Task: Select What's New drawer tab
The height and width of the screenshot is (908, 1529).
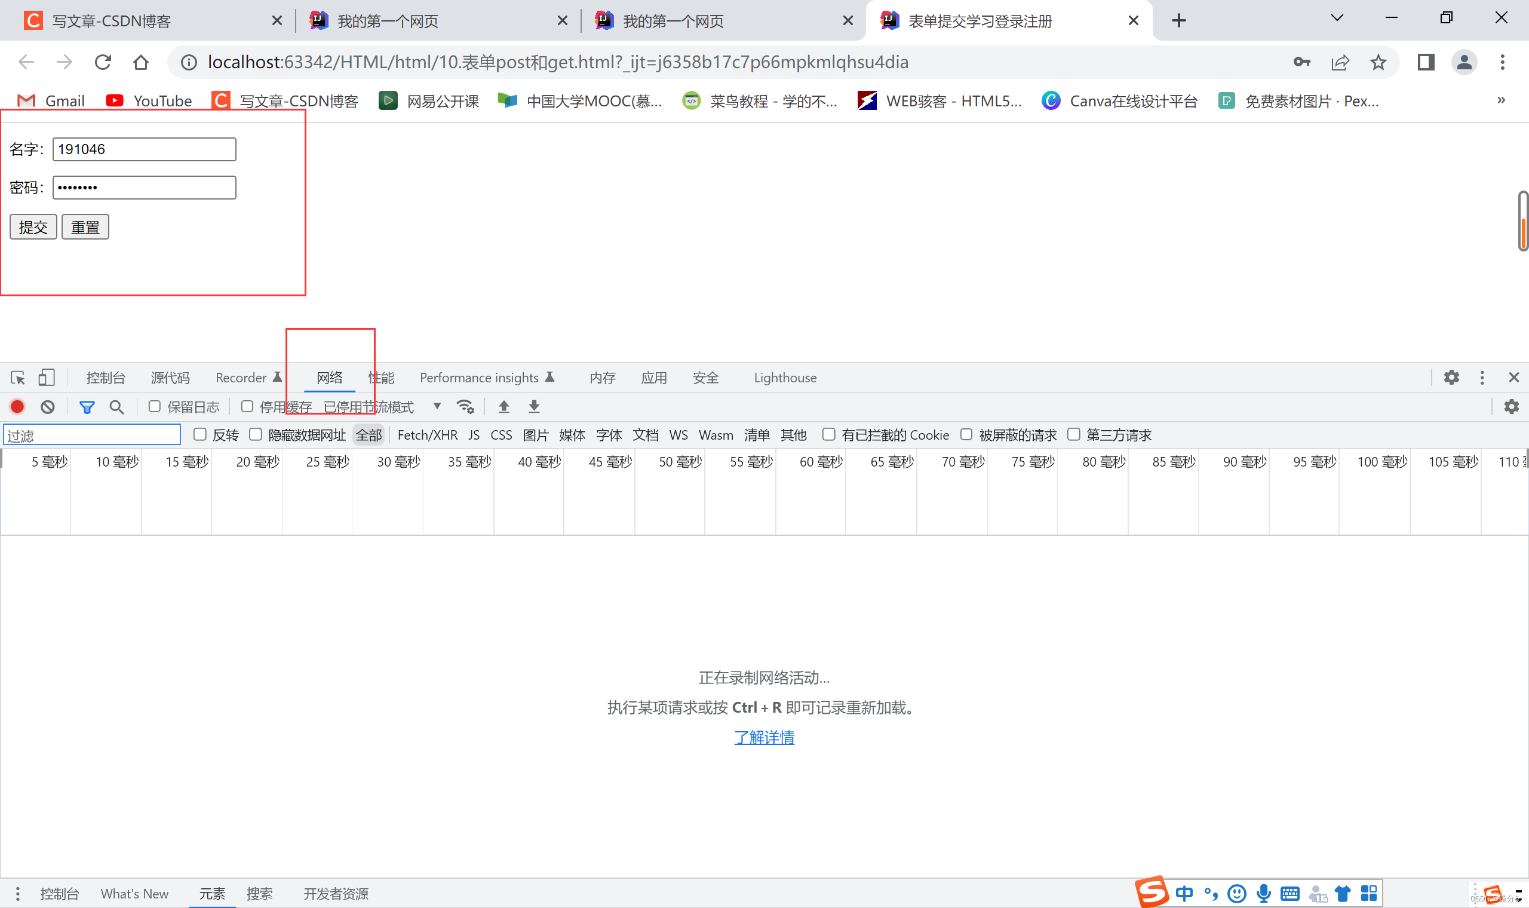Action: [x=134, y=894]
